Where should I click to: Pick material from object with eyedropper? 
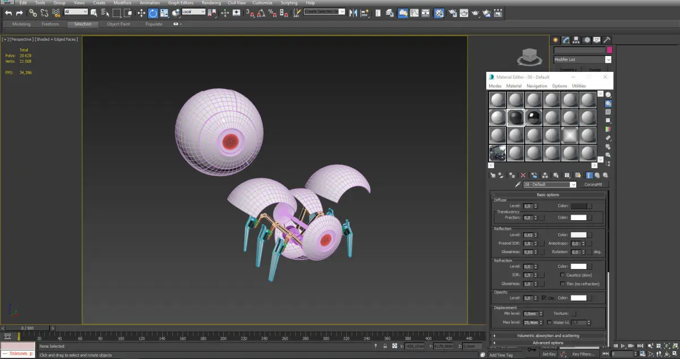click(517, 185)
